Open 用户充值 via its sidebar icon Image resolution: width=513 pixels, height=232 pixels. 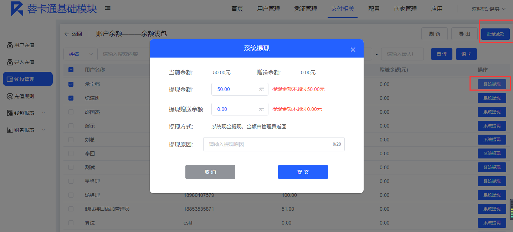10,45
